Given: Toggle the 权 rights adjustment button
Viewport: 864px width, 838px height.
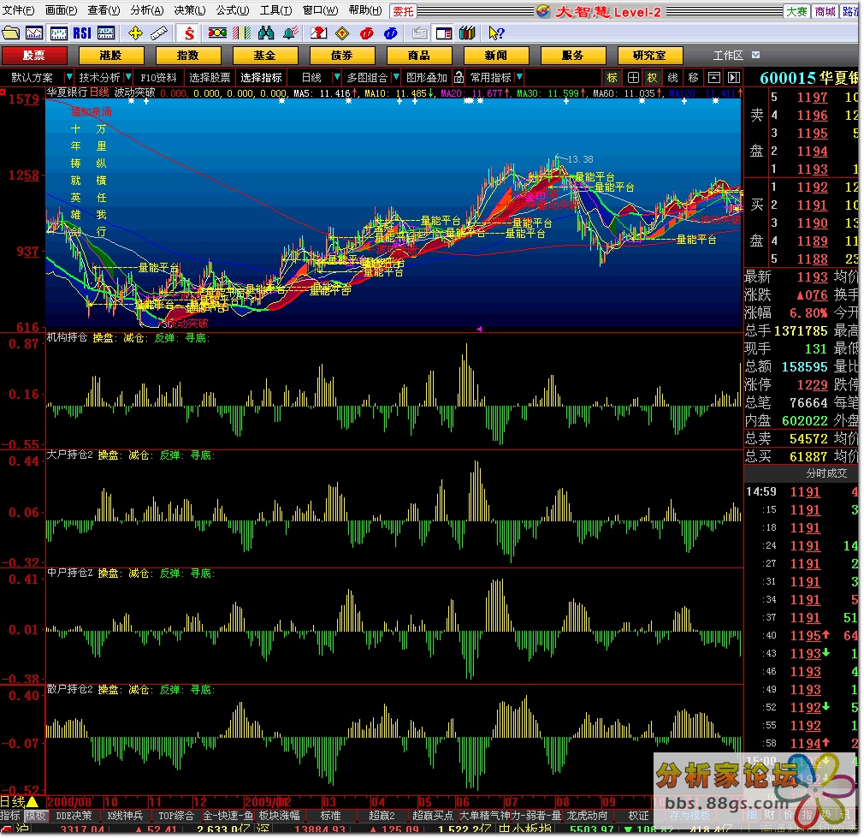Looking at the screenshot, I should (652, 77).
